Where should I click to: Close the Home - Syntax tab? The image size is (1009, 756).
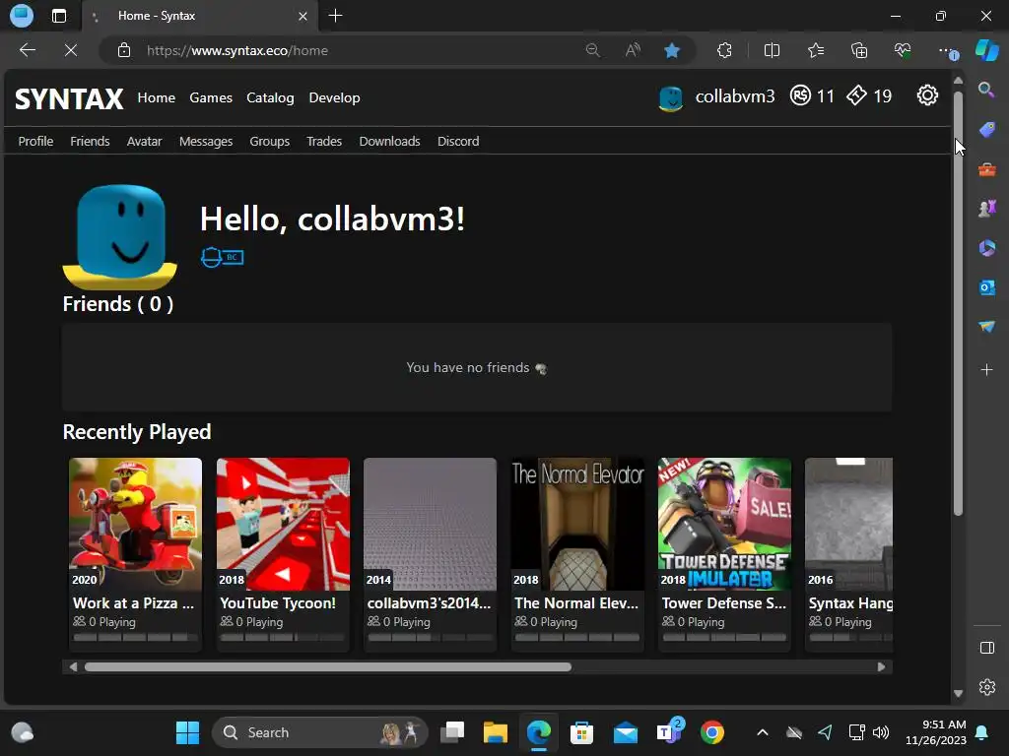tap(303, 16)
